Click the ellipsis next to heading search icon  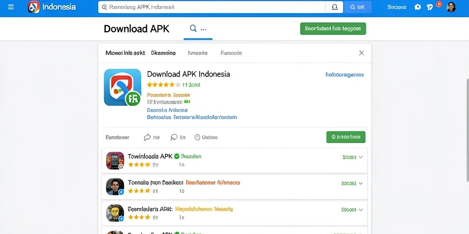point(203,29)
